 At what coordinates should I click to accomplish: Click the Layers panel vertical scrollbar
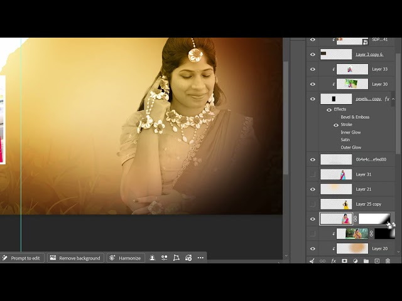tap(398, 102)
